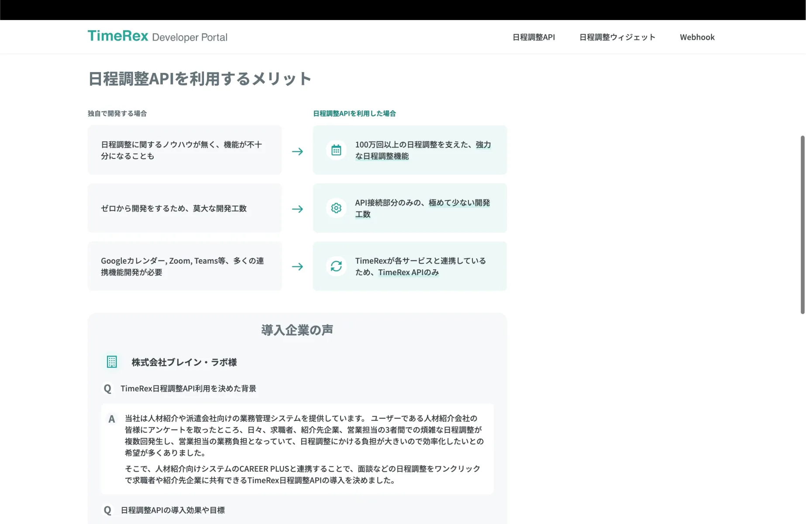Open the 日程調整ウィジェット menu item
This screenshot has height=524, width=806.
point(617,37)
